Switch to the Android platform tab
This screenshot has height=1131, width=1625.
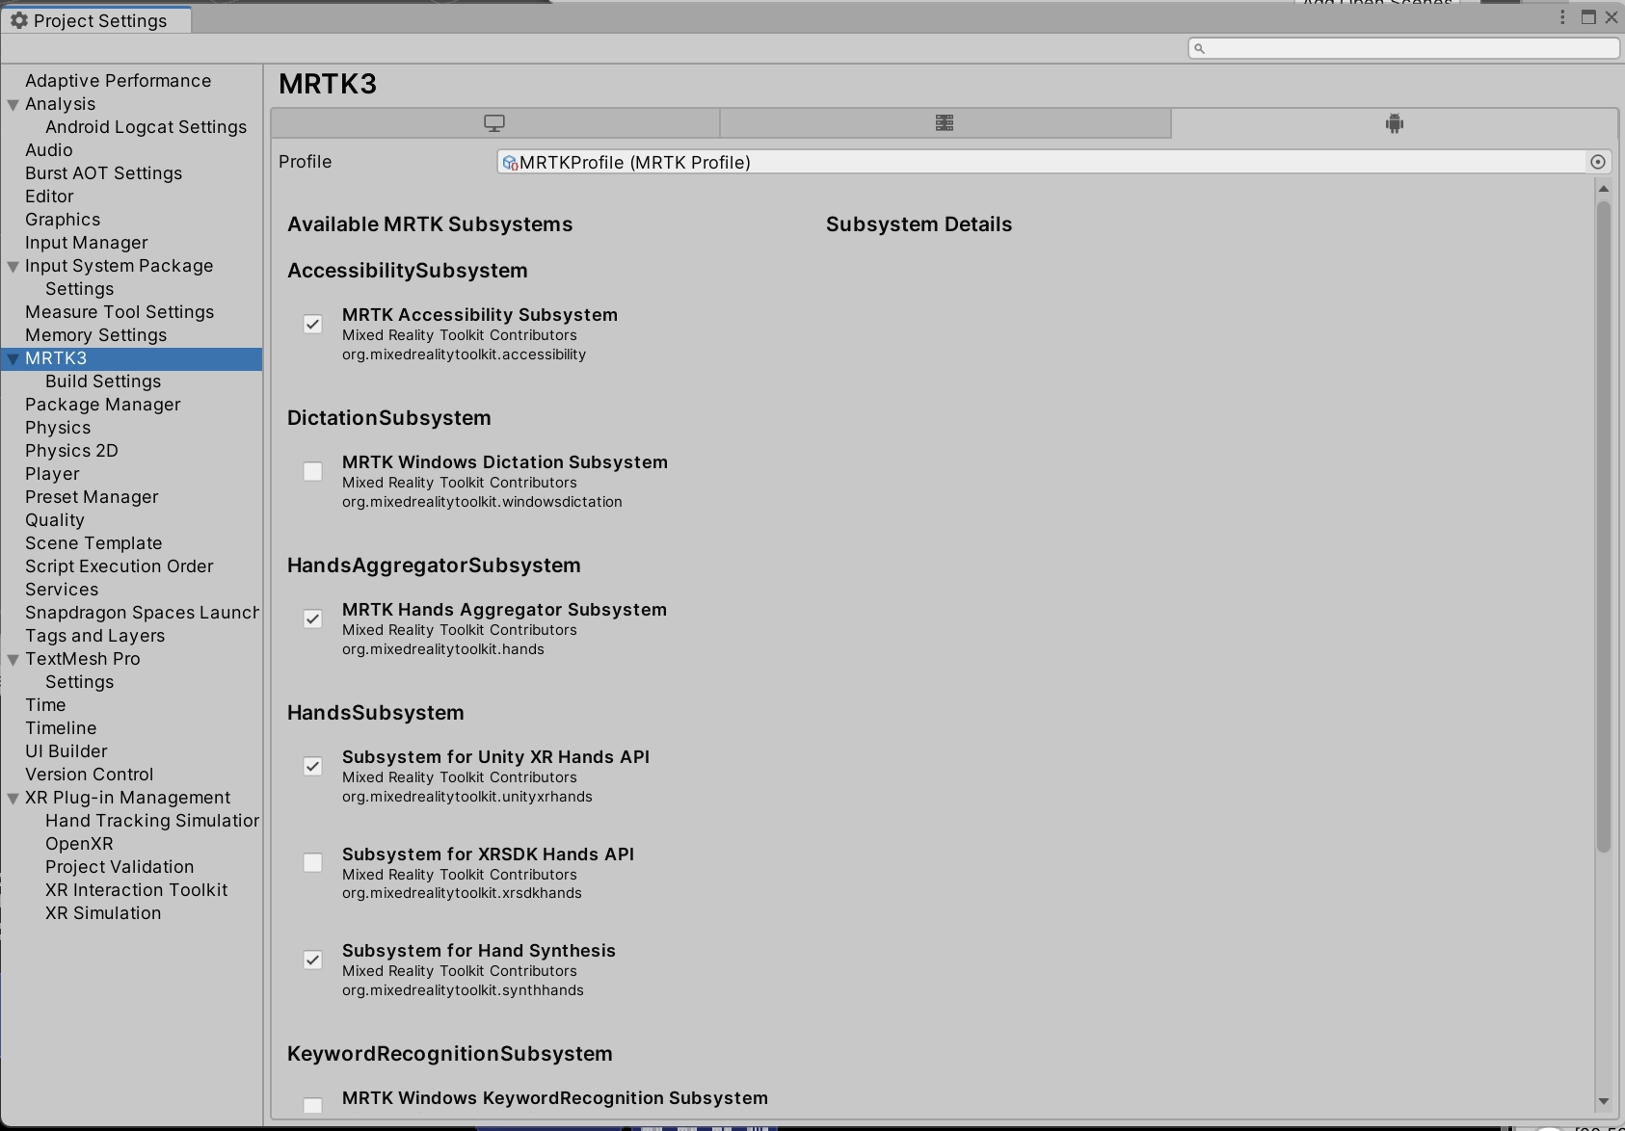(1394, 123)
